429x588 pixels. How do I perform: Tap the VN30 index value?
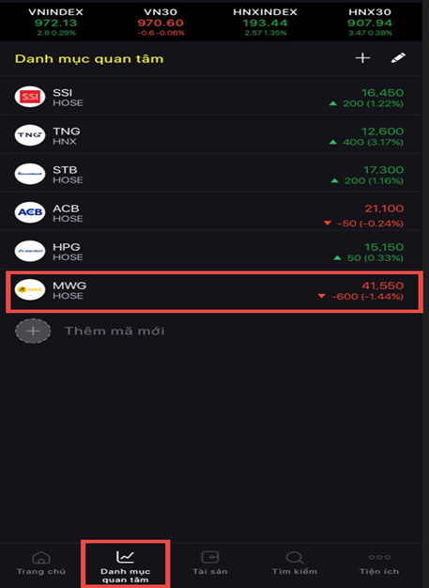161,23
